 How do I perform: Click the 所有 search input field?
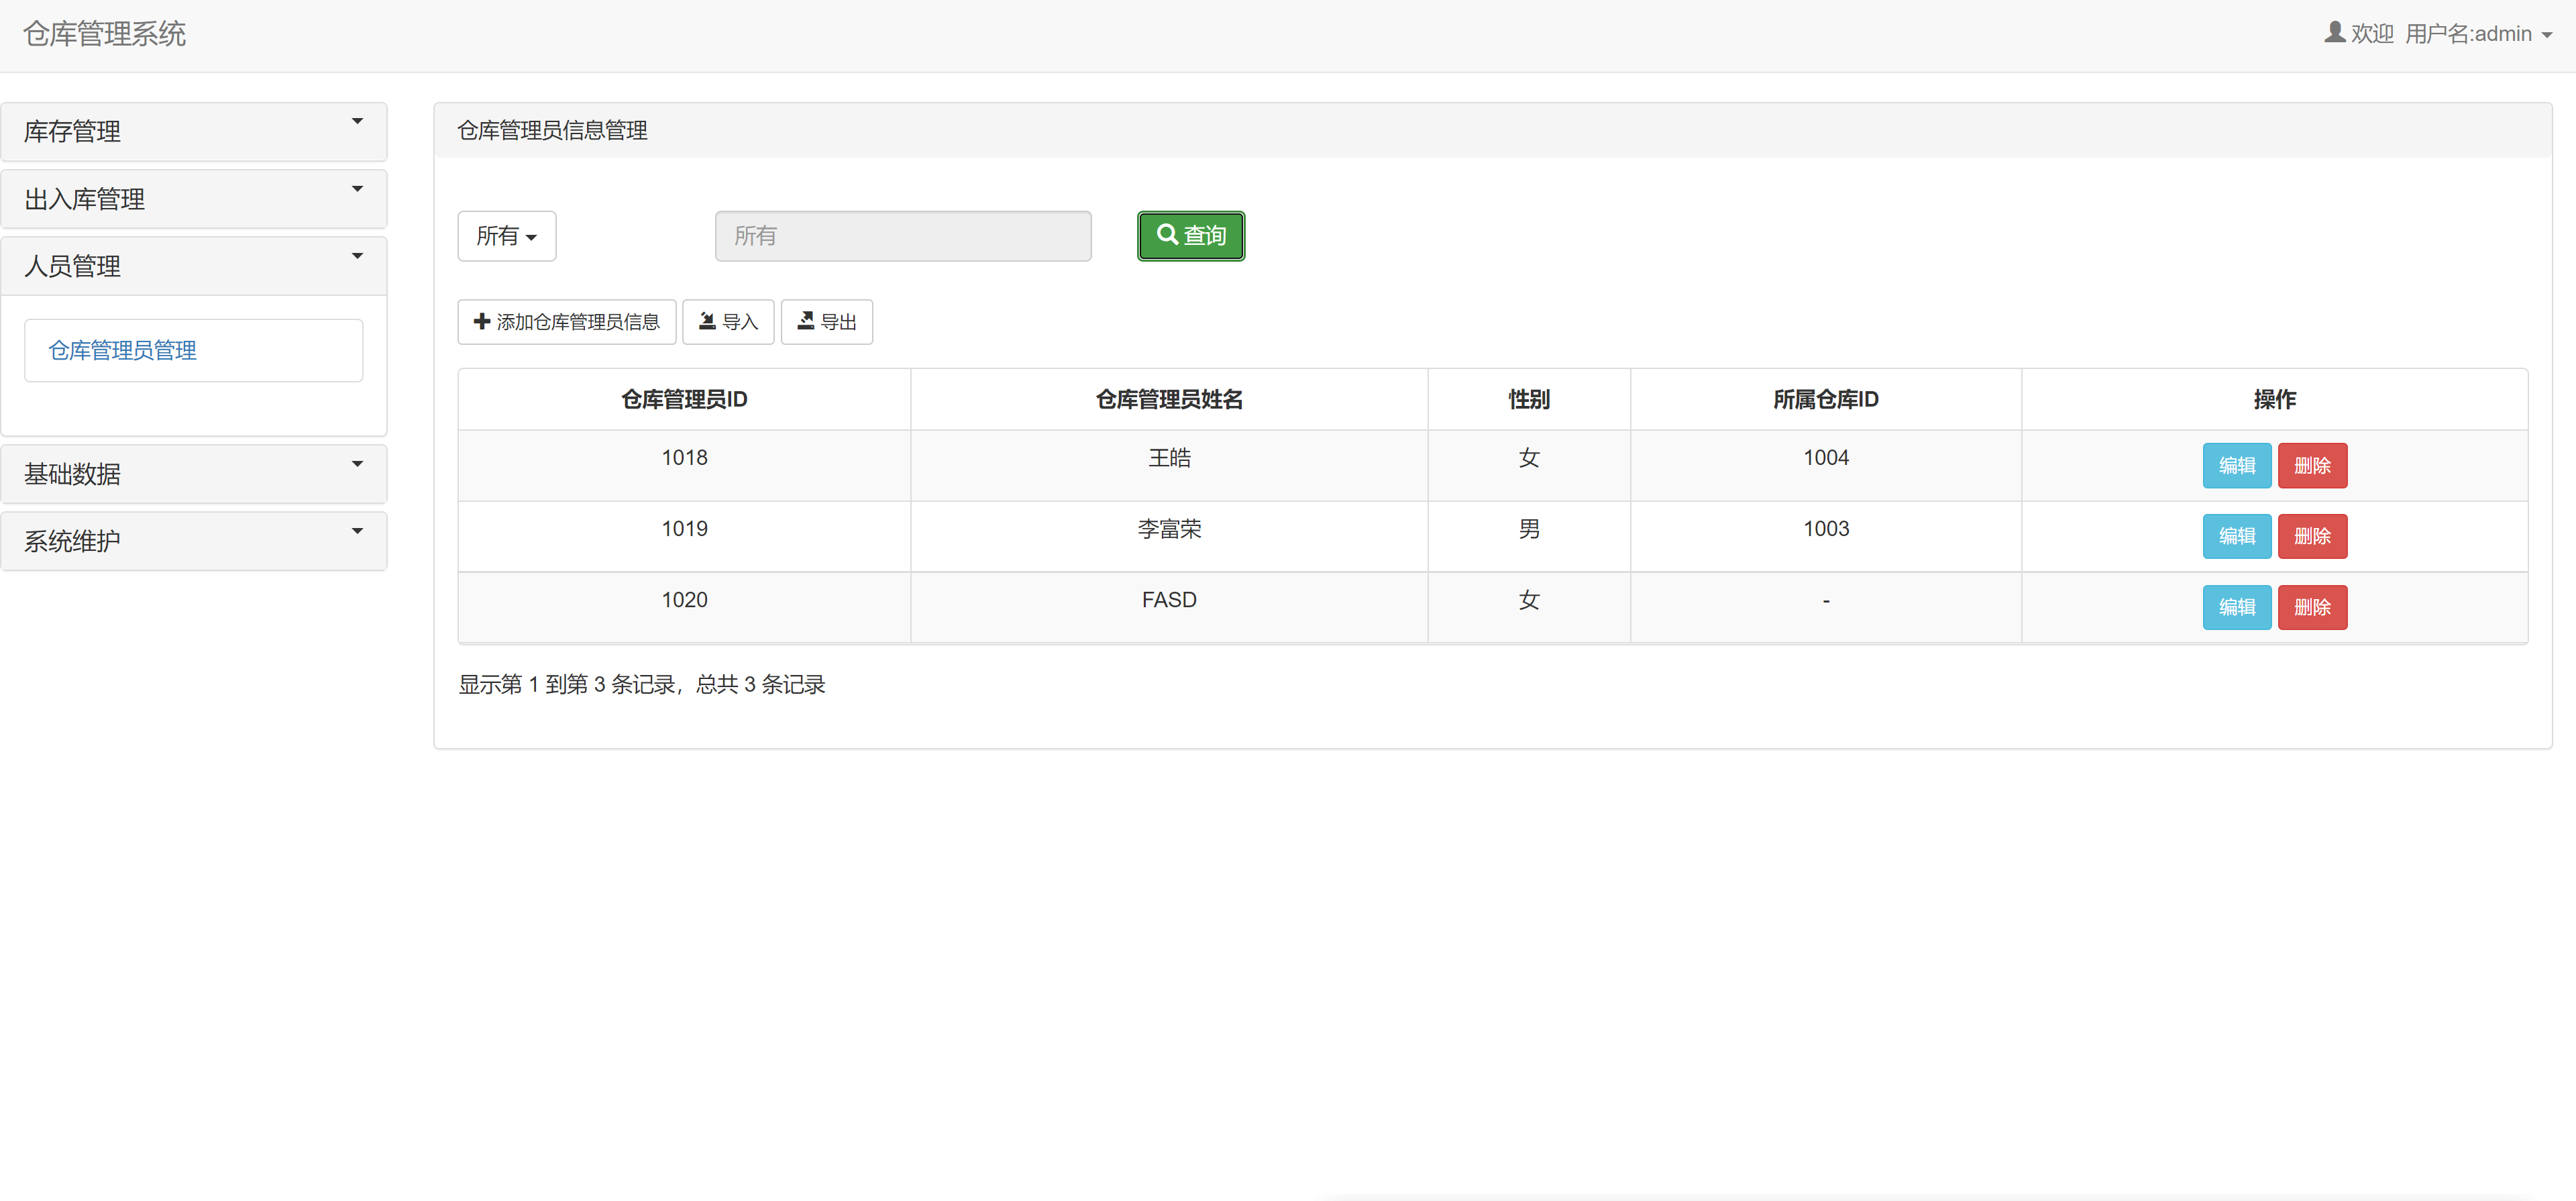pos(902,235)
